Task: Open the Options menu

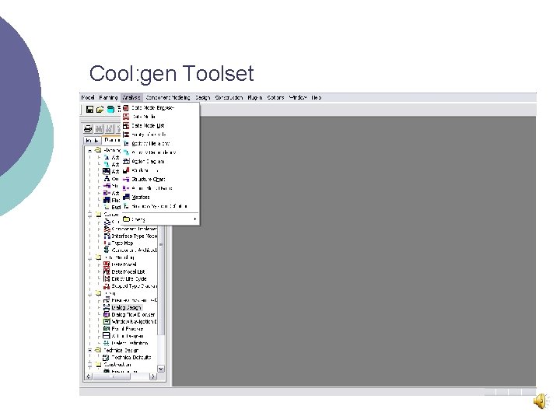Action: point(275,97)
